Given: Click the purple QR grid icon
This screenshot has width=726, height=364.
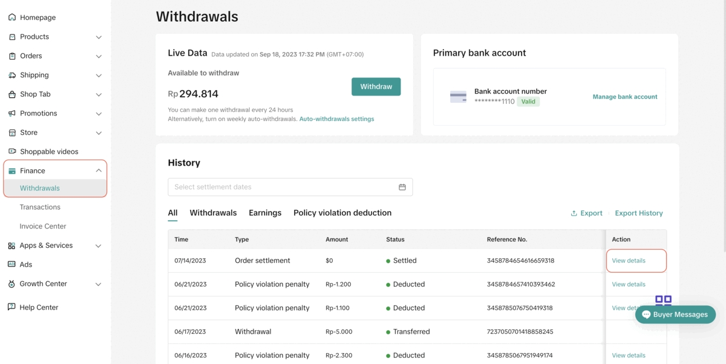Looking at the screenshot, I should pos(663,301).
